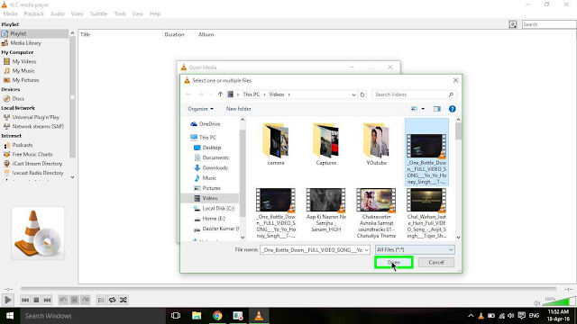Toggle the preview pane icon
Viewport: 577px width, 324px height.
click(436, 109)
